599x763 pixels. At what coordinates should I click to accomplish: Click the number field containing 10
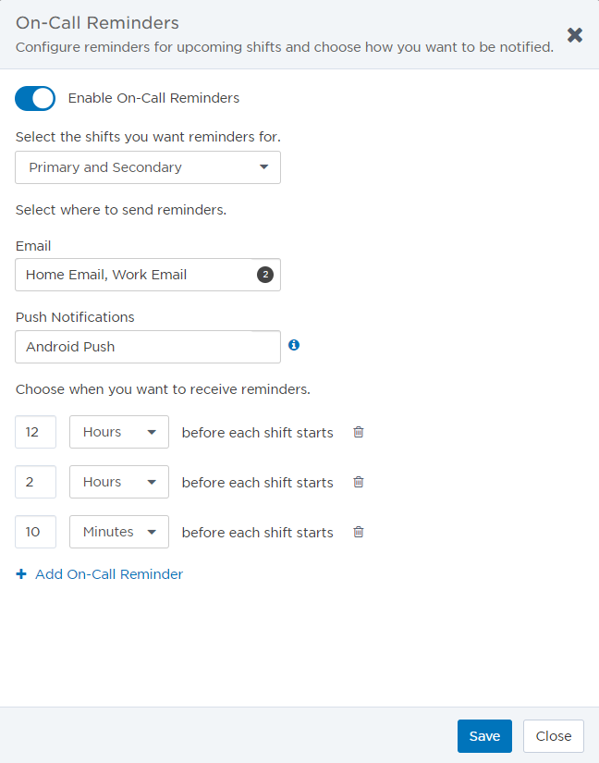click(35, 532)
